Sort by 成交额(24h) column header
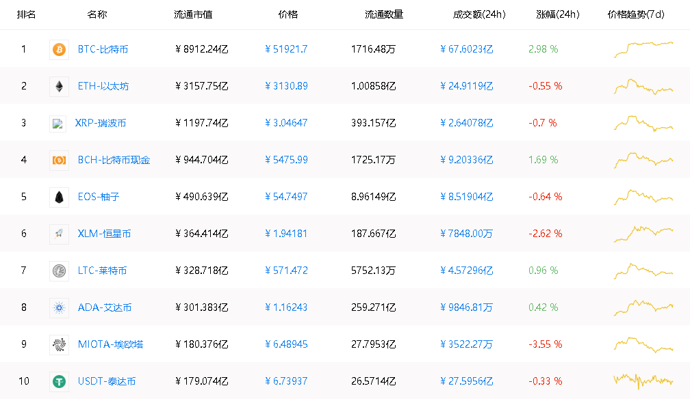The height and width of the screenshot is (399, 690). tap(479, 14)
